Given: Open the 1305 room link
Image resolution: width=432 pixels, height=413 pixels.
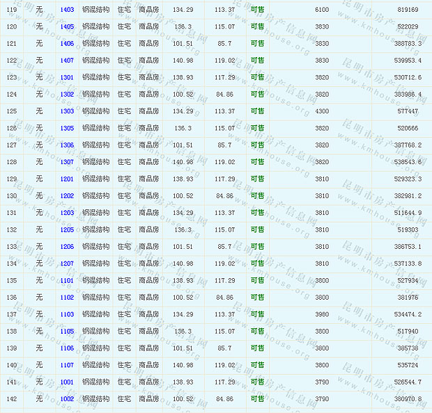Looking at the screenshot, I should point(67,128).
